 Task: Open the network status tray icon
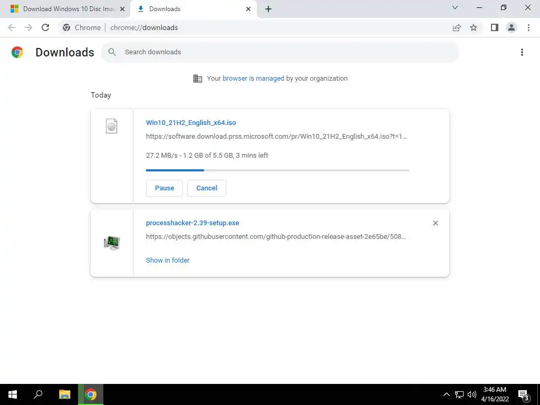(x=459, y=394)
